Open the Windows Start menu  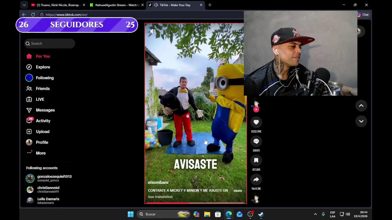tap(130, 214)
